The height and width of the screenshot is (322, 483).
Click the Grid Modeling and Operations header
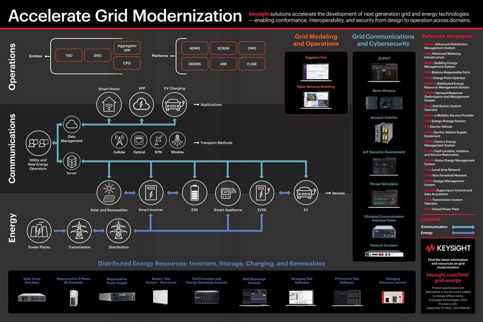[316, 40]
